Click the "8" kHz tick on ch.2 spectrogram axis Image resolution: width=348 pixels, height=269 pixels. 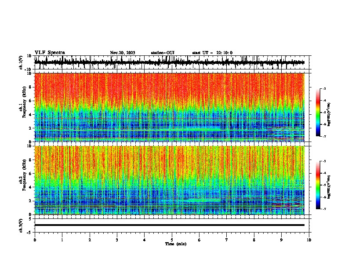pos(30,160)
